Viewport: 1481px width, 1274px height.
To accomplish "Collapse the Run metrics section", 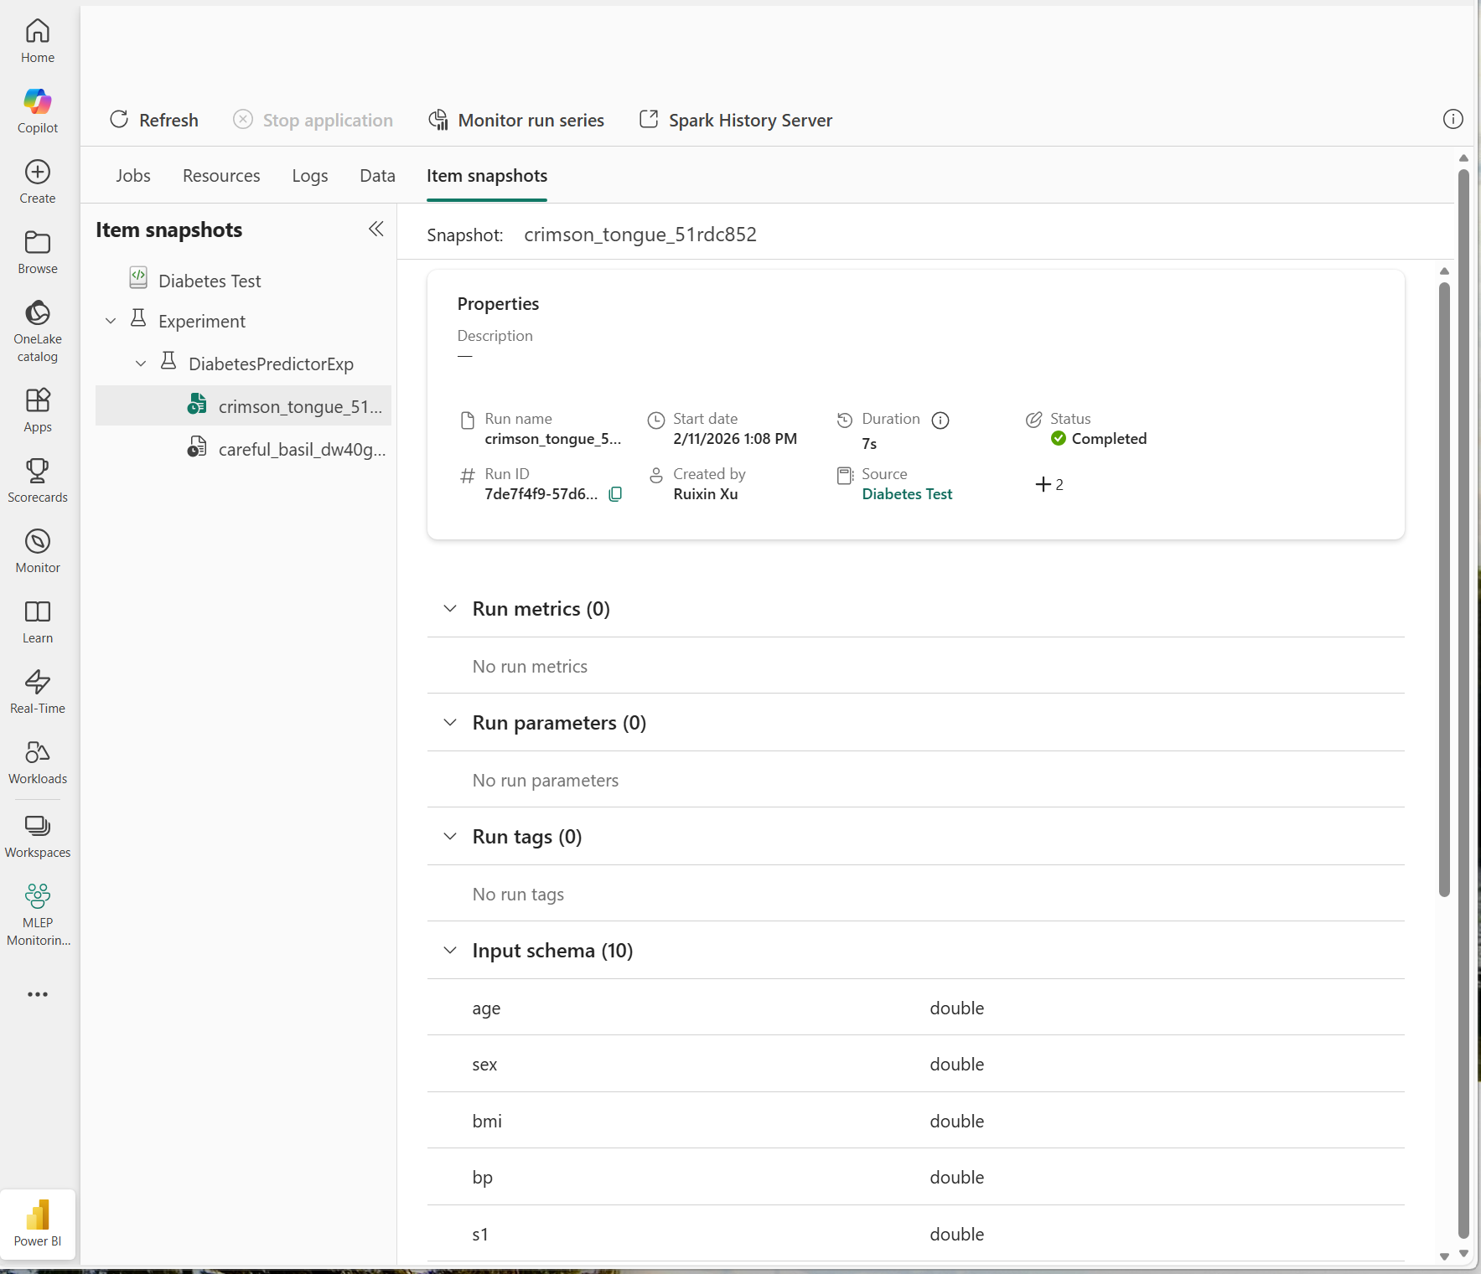I will pos(450,609).
